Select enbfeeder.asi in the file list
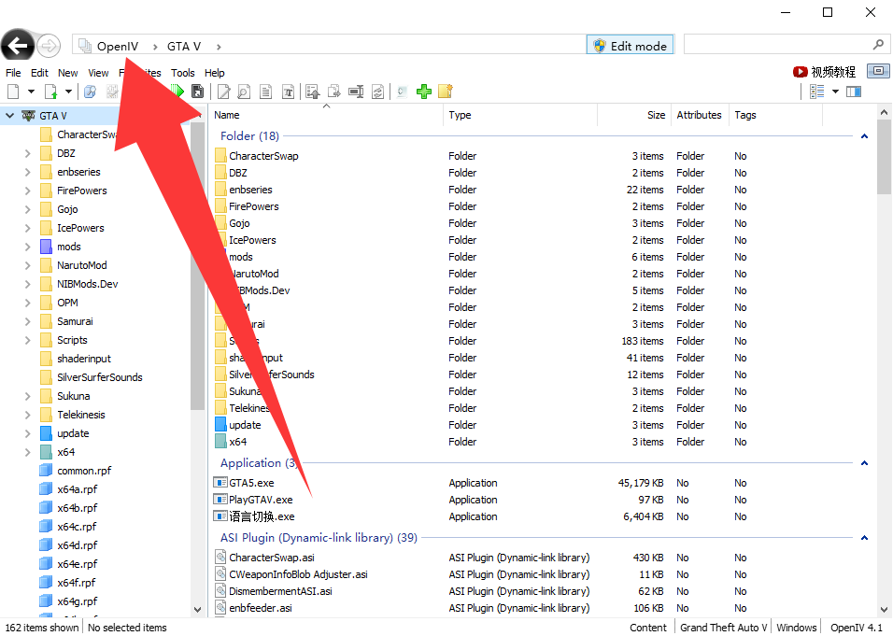Screen dimensions: 893x636 (x=261, y=608)
